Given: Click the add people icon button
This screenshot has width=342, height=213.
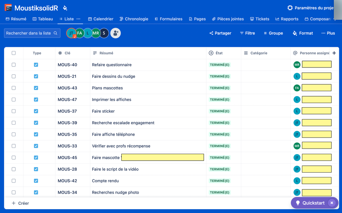Looking at the screenshot, I should click(x=115, y=33).
